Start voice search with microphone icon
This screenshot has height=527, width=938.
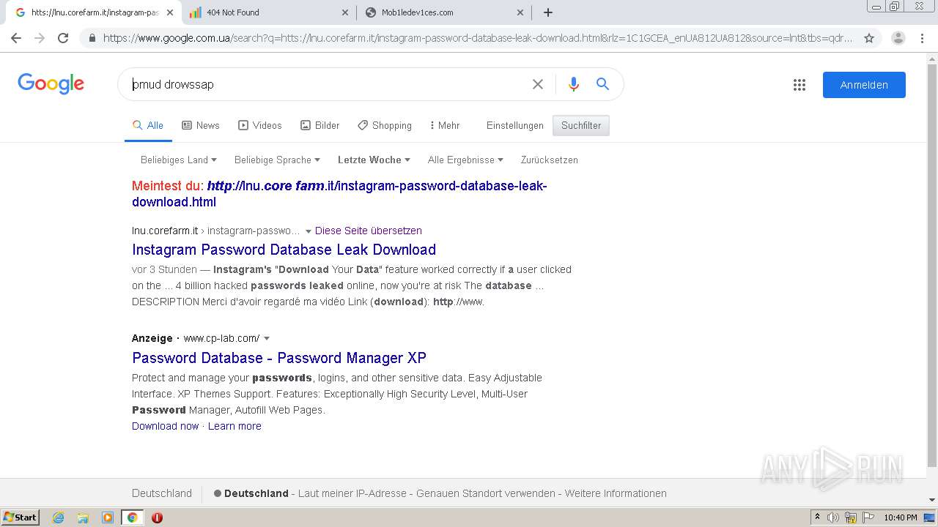pos(574,84)
